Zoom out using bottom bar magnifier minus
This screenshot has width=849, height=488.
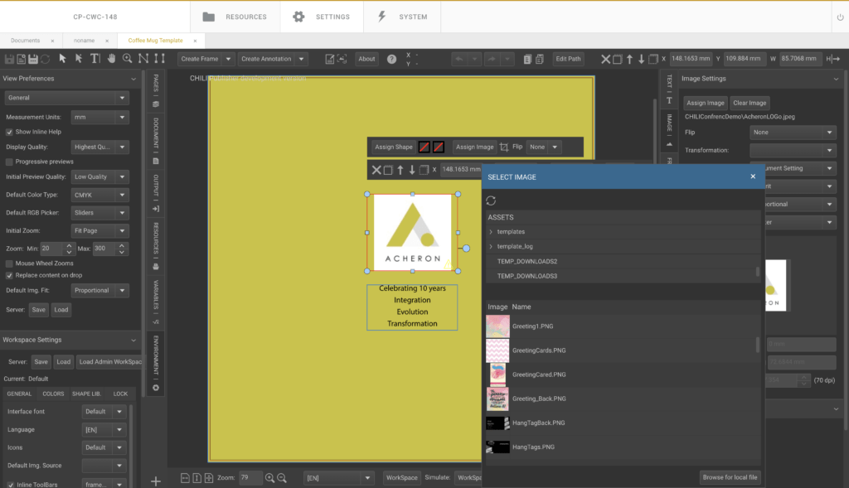pos(282,478)
